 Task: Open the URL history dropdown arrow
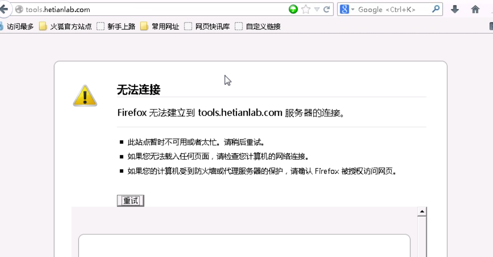(317, 9)
